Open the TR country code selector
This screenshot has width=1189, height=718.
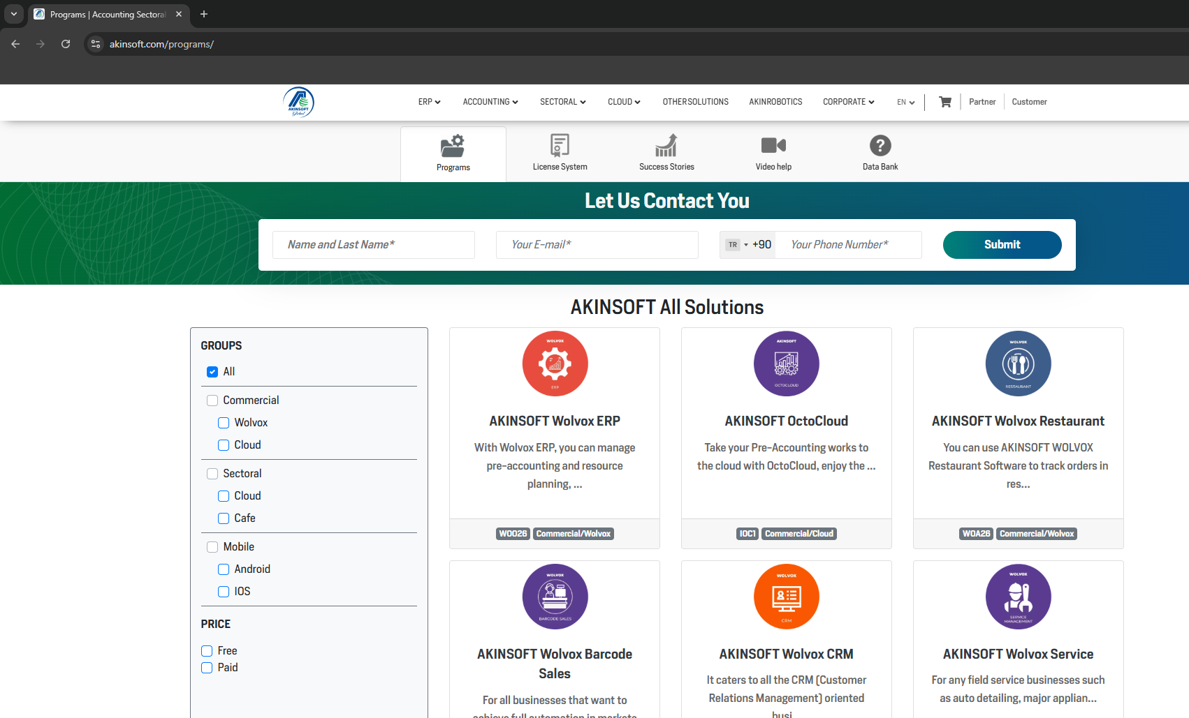[736, 245]
